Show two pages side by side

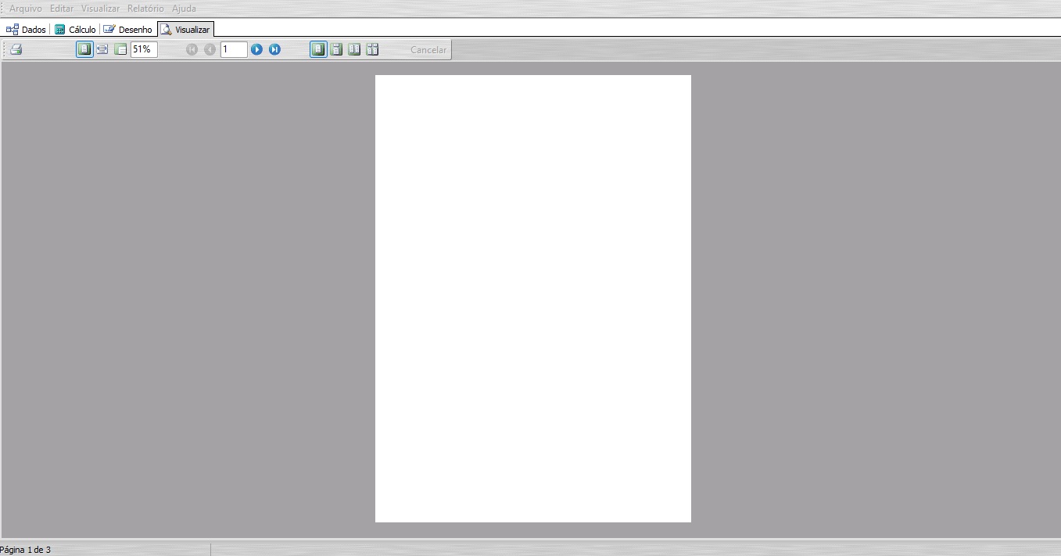[354, 49]
